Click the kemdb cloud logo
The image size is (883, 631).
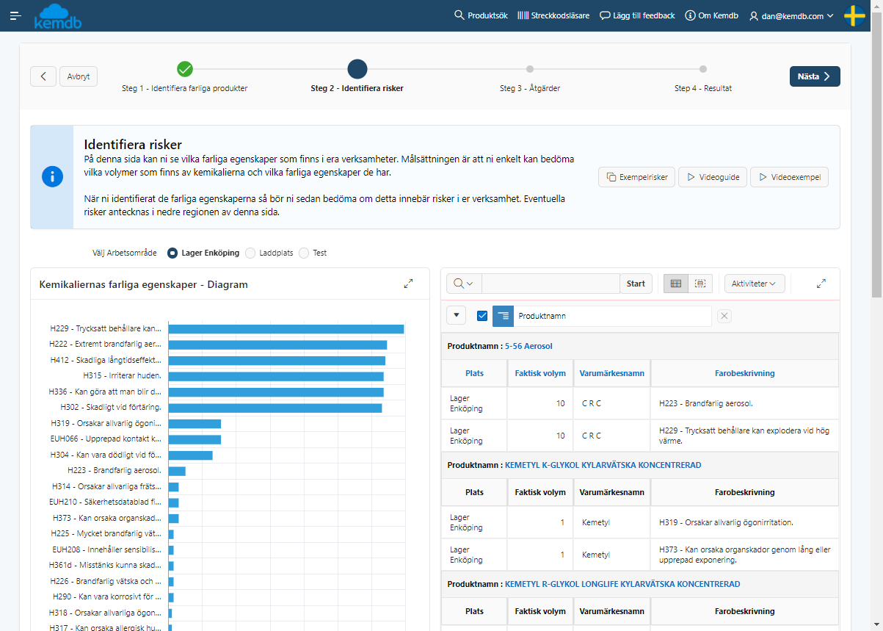[58, 16]
